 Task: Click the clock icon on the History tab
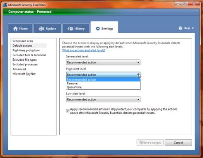(70, 29)
